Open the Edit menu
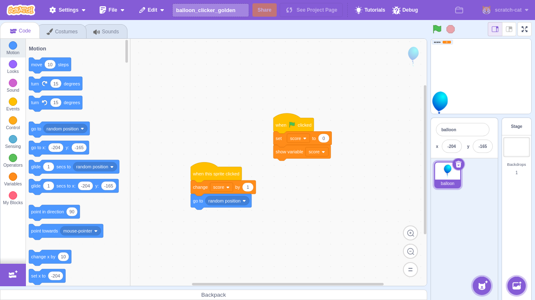The image size is (535, 300). (152, 10)
